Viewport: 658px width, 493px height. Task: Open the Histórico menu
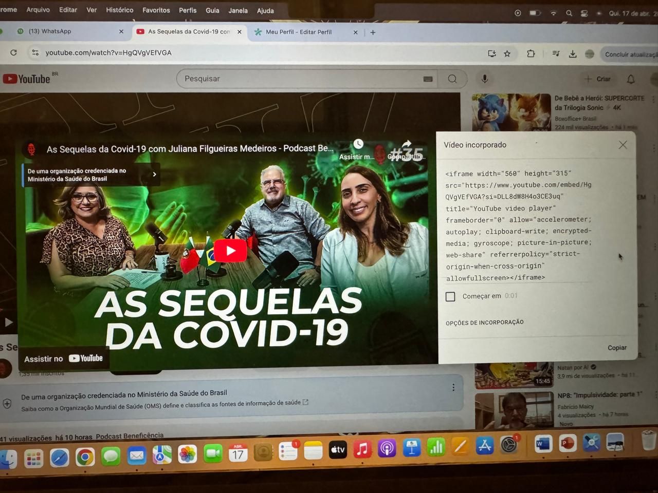click(119, 10)
